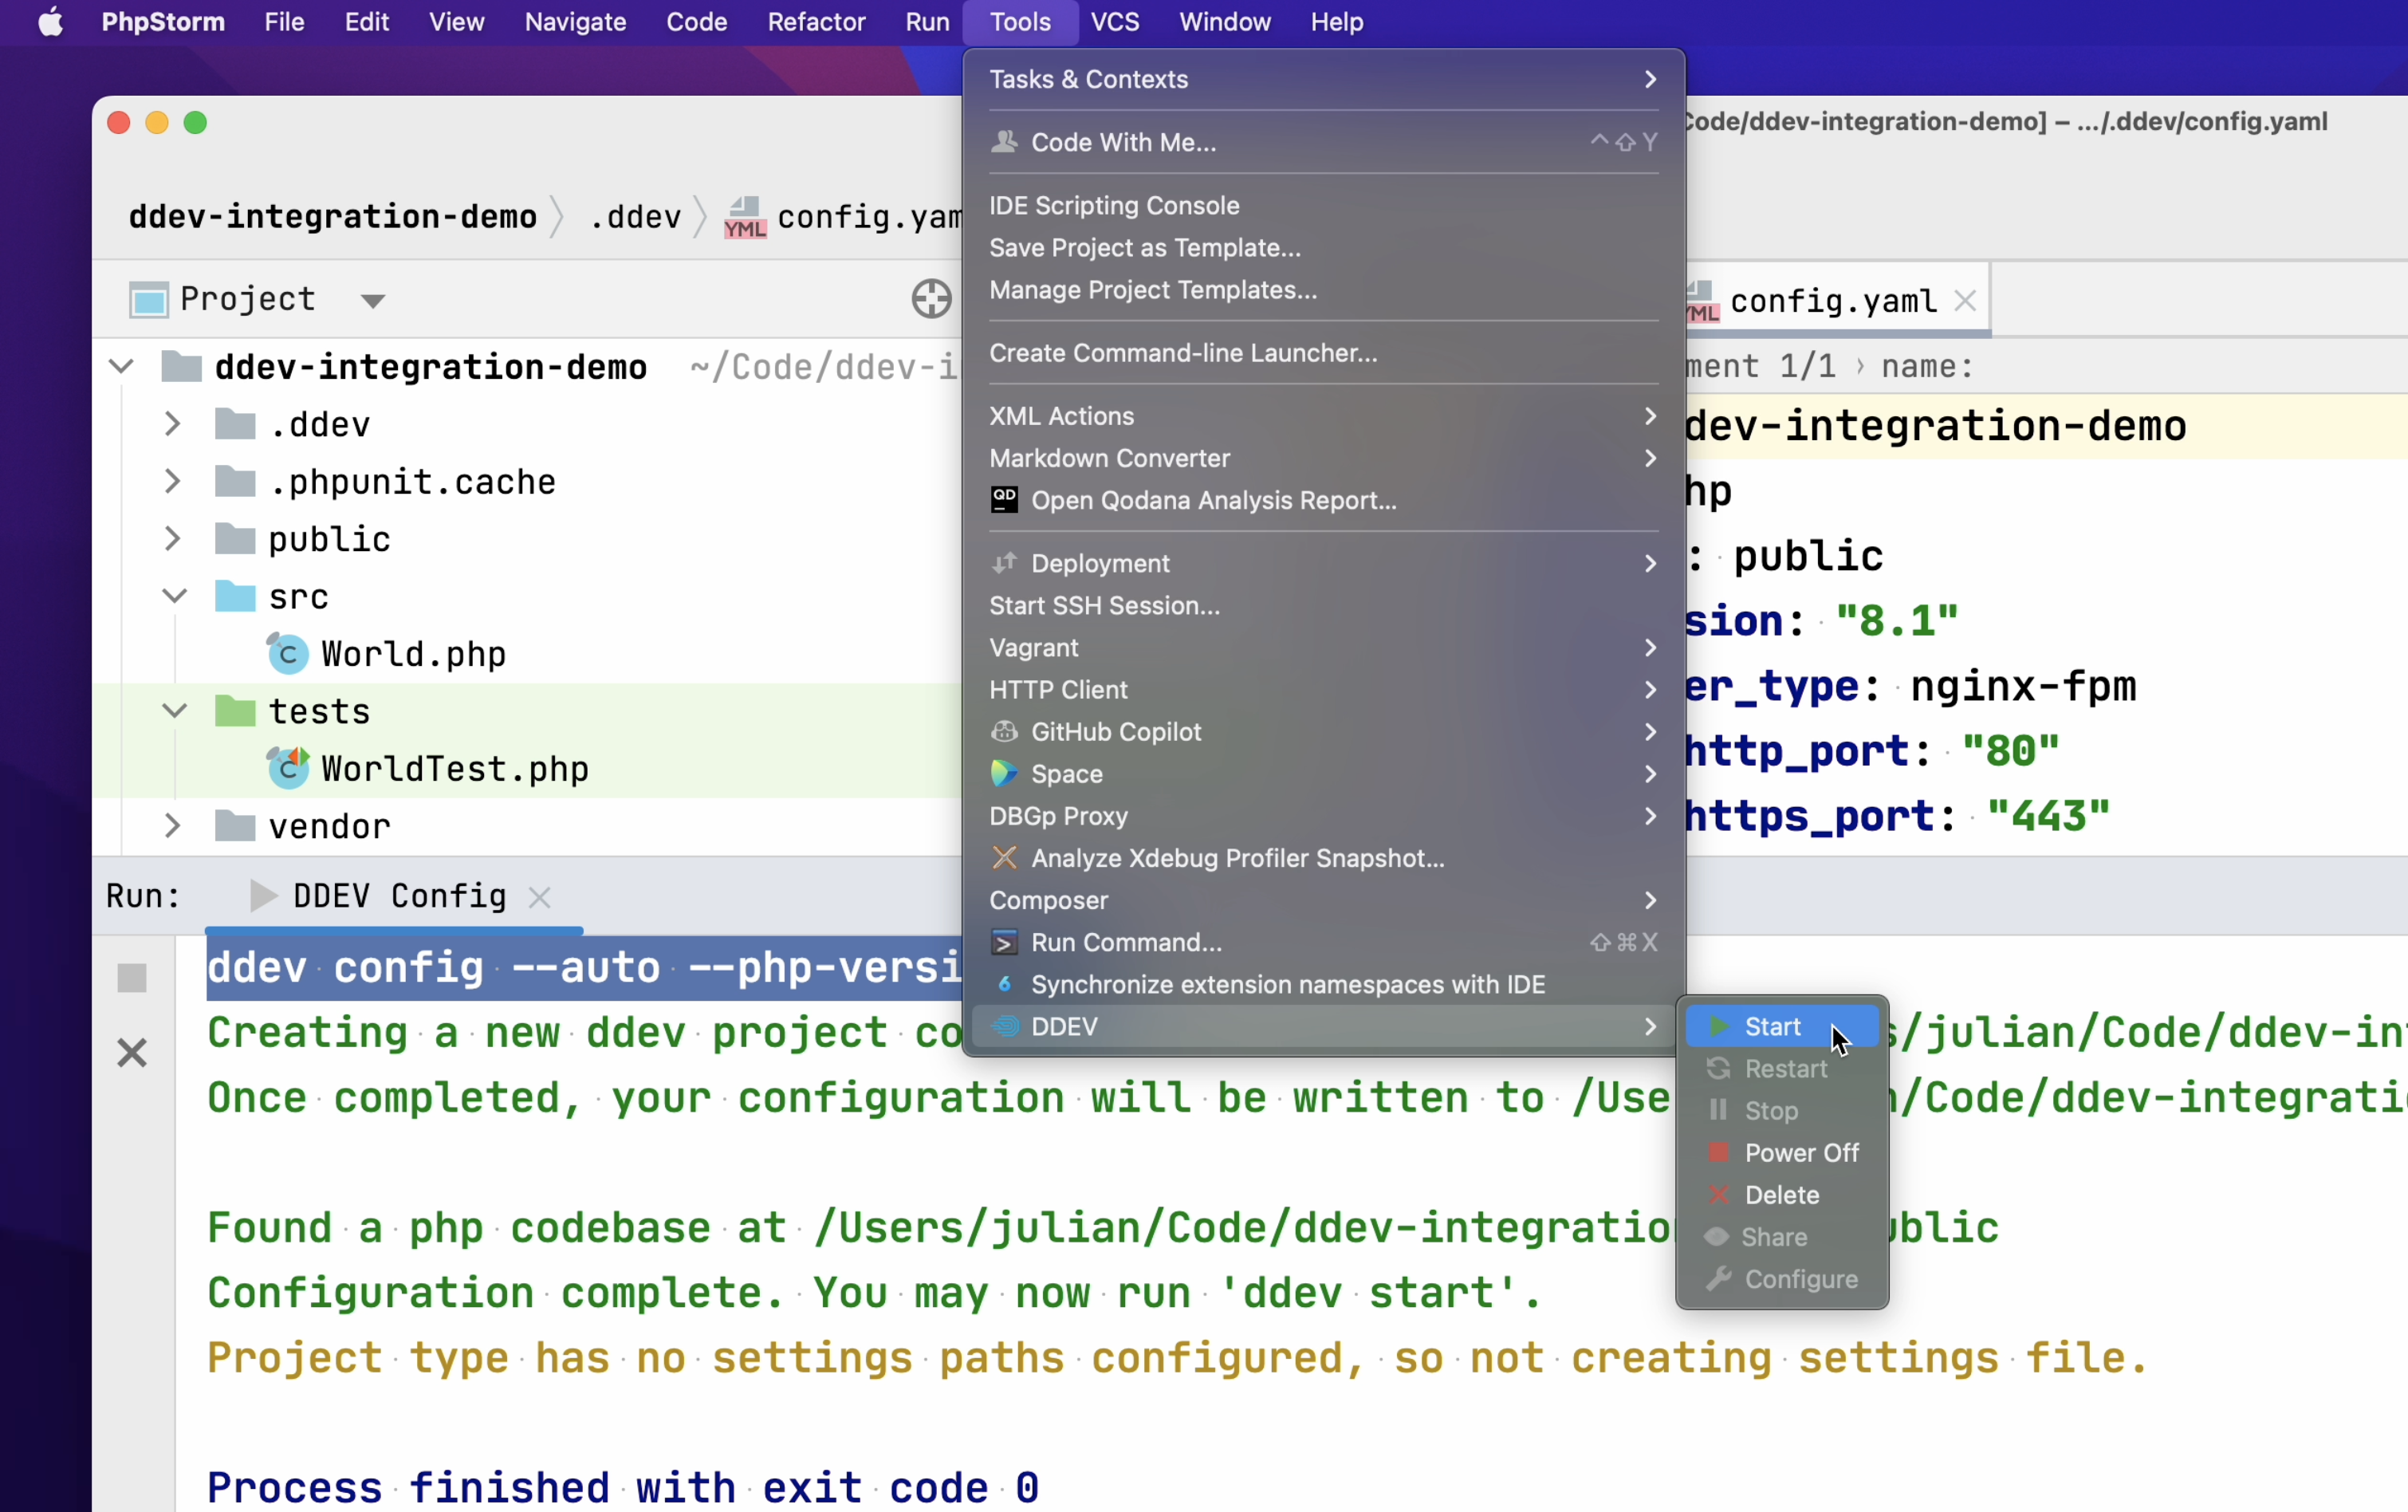The image size is (2408, 1512).
Task: Open the HTTP Client submenu
Action: (x=1324, y=689)
